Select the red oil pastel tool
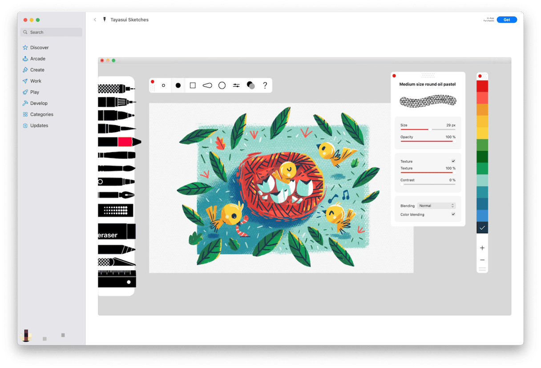This screenshot has width=541, height=368. click(119, 142)
